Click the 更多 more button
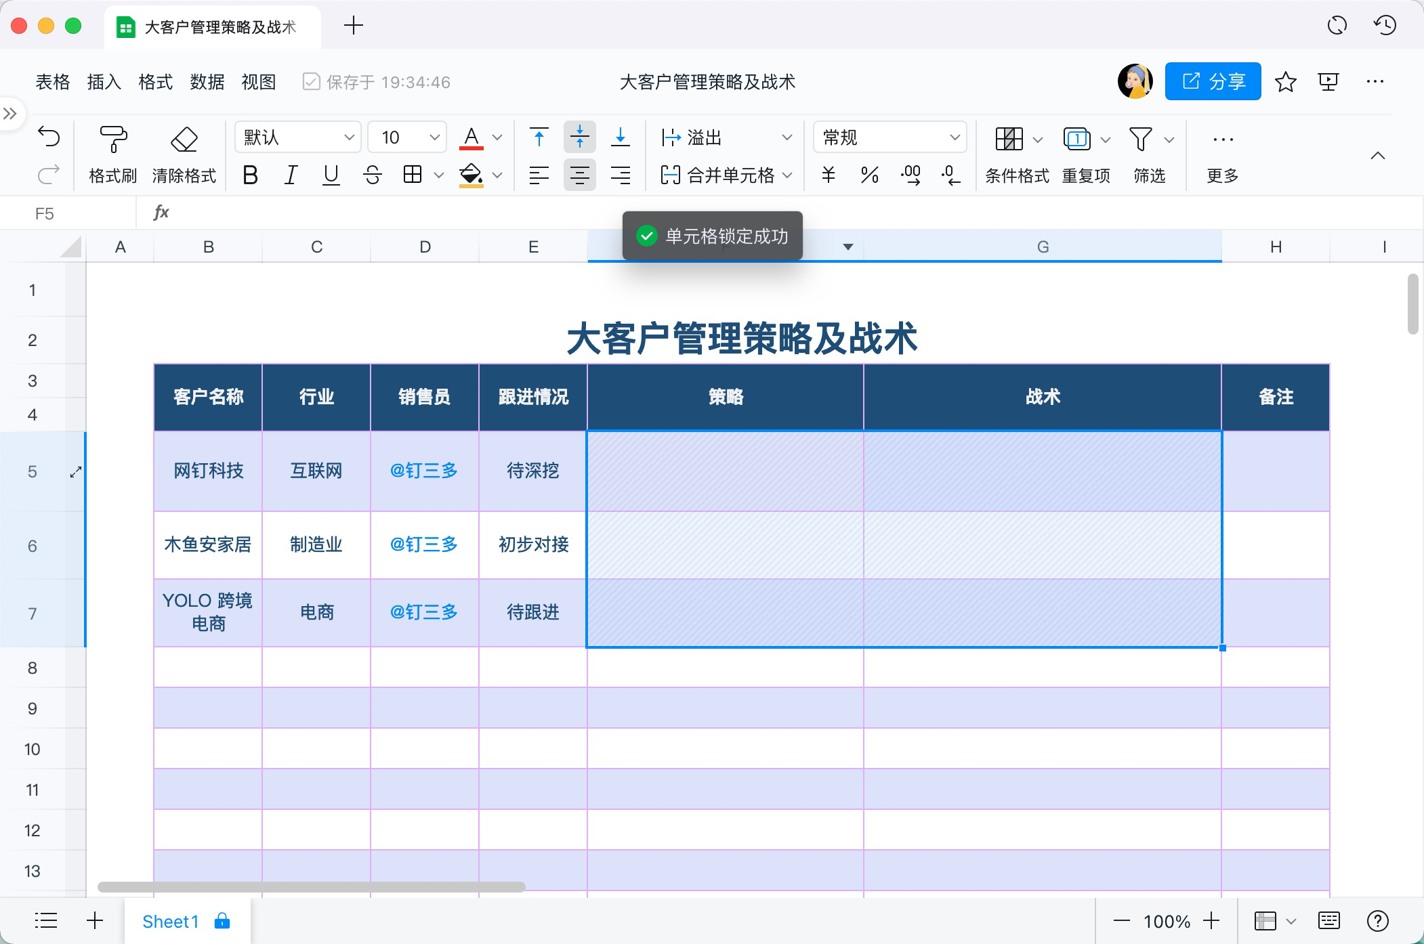1424x944 pixels. (x=1221, y=154)
